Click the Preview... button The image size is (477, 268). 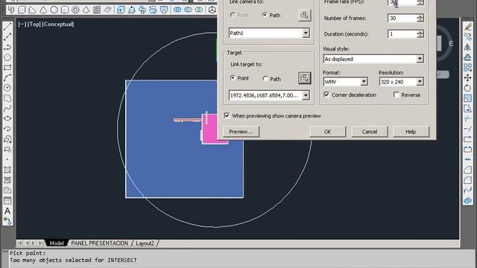(x=241, y=132)
